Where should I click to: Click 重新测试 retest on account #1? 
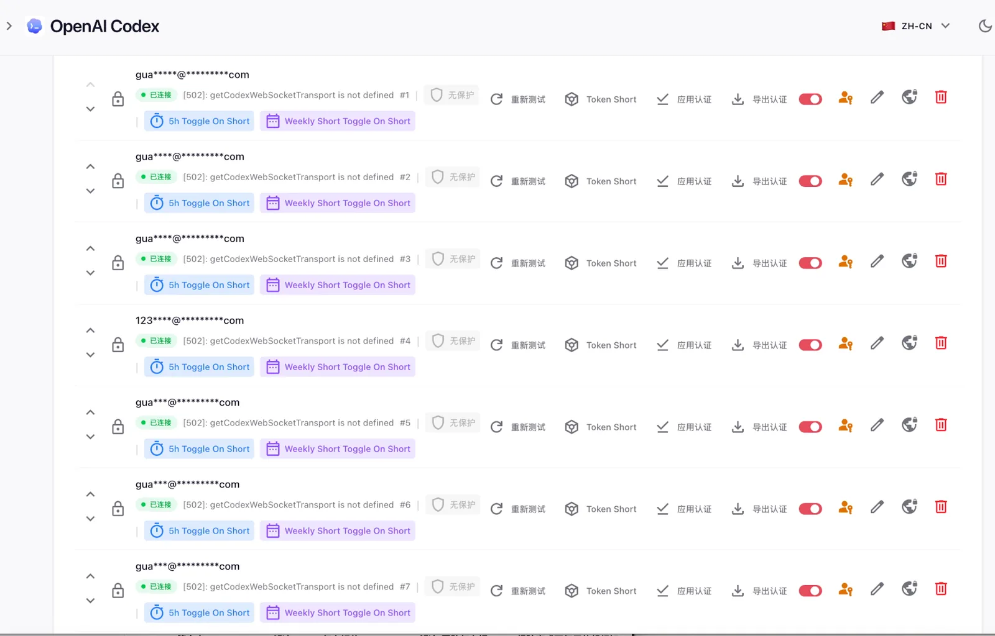518,99
